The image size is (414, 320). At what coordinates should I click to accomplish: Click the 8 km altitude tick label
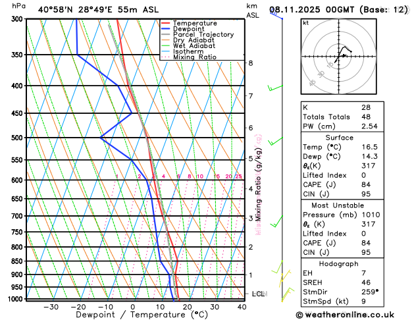251,63
